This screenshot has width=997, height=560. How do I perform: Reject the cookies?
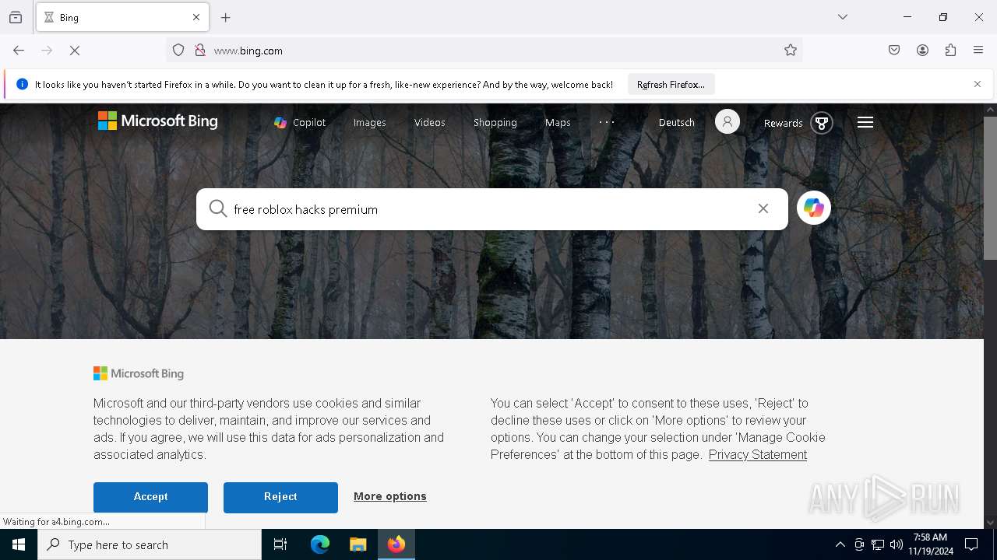pos(280,497)
